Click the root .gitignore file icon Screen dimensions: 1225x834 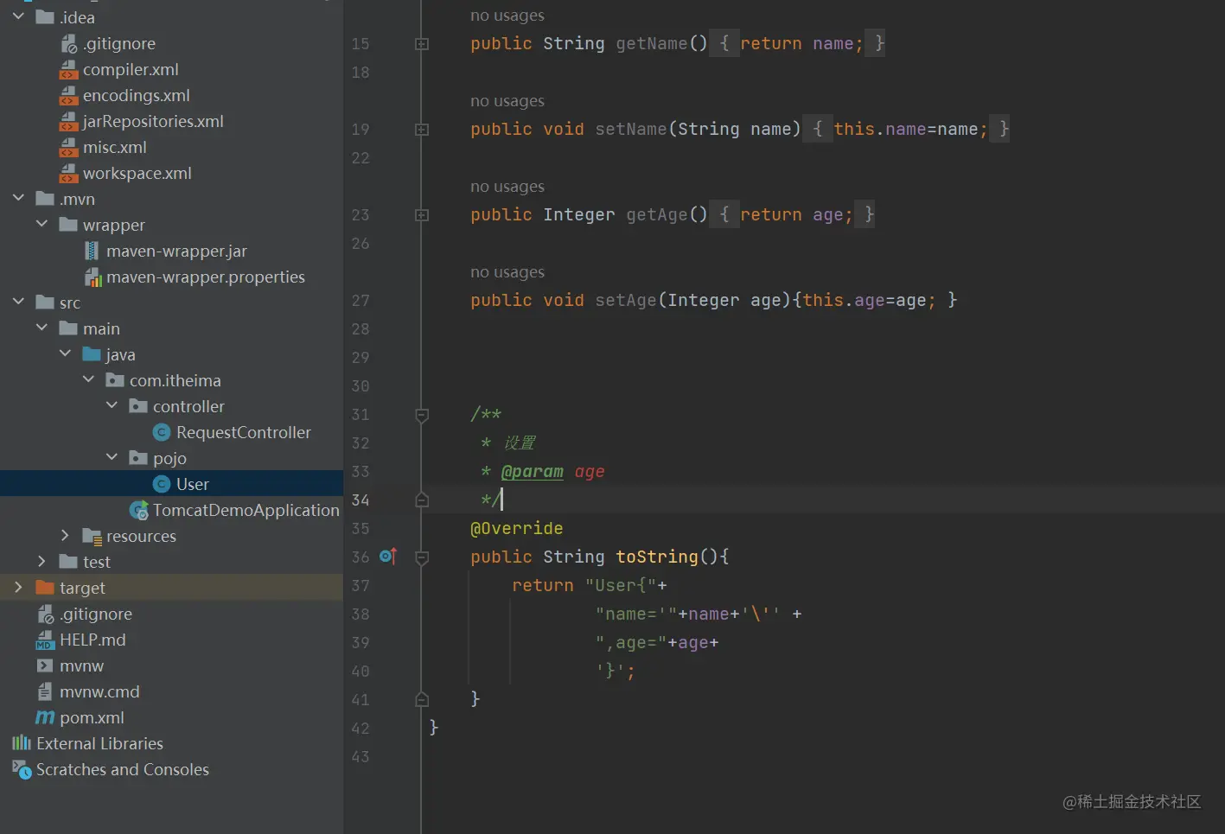click(46, 614)
